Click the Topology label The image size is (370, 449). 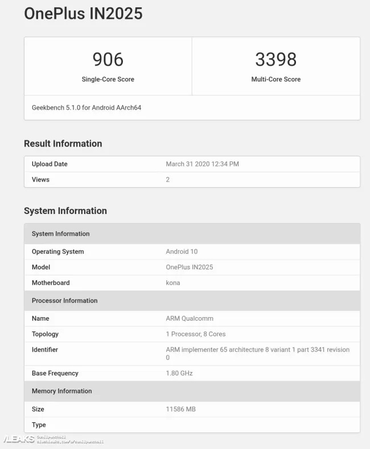(x=45, y=334)
